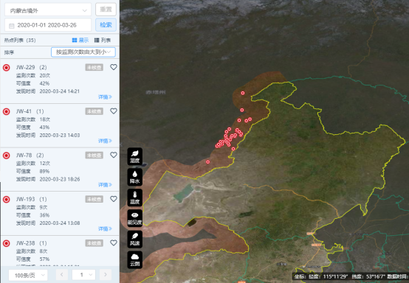Screen dimensions: 409x283
Task: Switch to 列表 list view tab
Action: click(x=103, y=40)
